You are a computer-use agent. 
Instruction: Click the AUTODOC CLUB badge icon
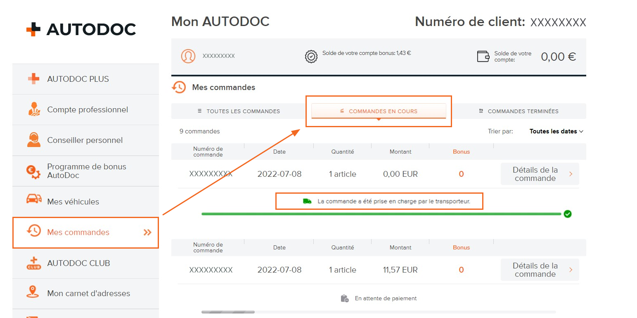pos(34,263)
